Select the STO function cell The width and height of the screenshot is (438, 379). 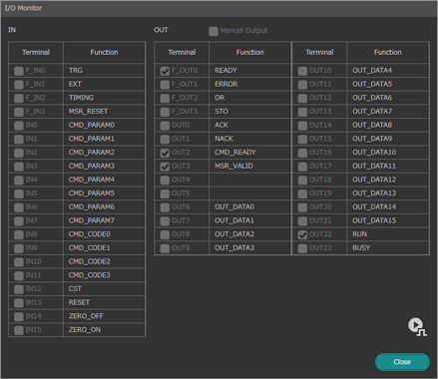[250, 112]
